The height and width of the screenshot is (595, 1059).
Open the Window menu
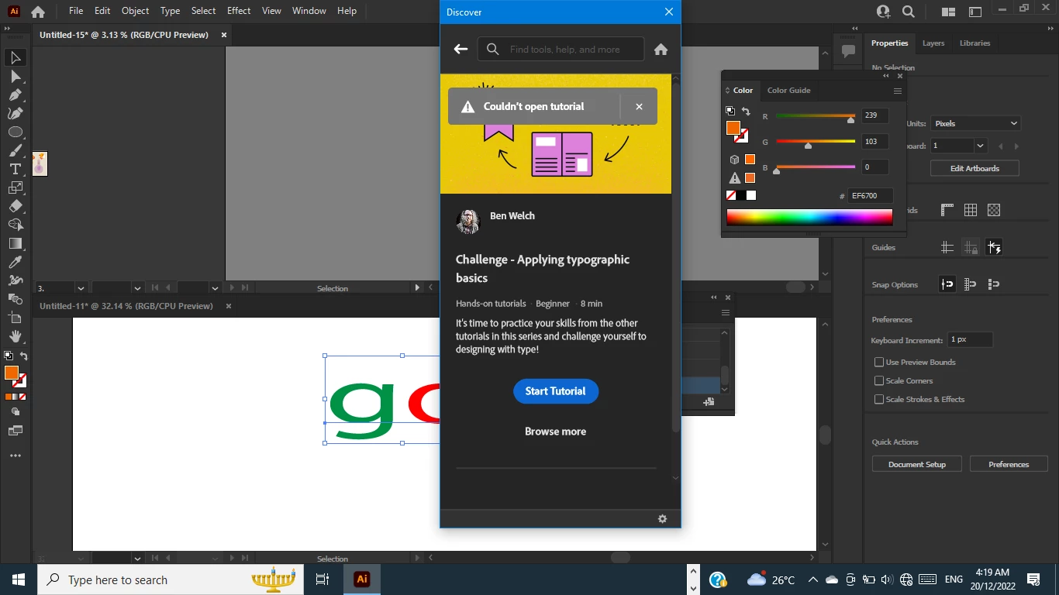(x=309, y=11)
